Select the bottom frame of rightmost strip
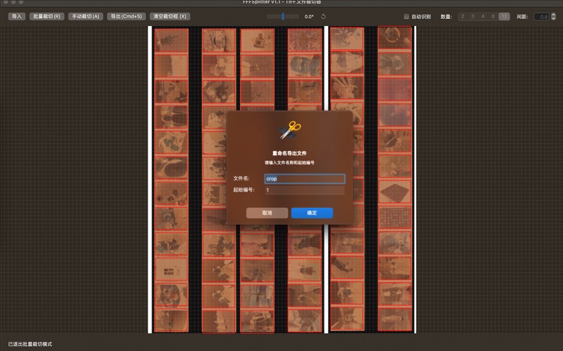Viewport: 563px width, 351px height. 395,319
